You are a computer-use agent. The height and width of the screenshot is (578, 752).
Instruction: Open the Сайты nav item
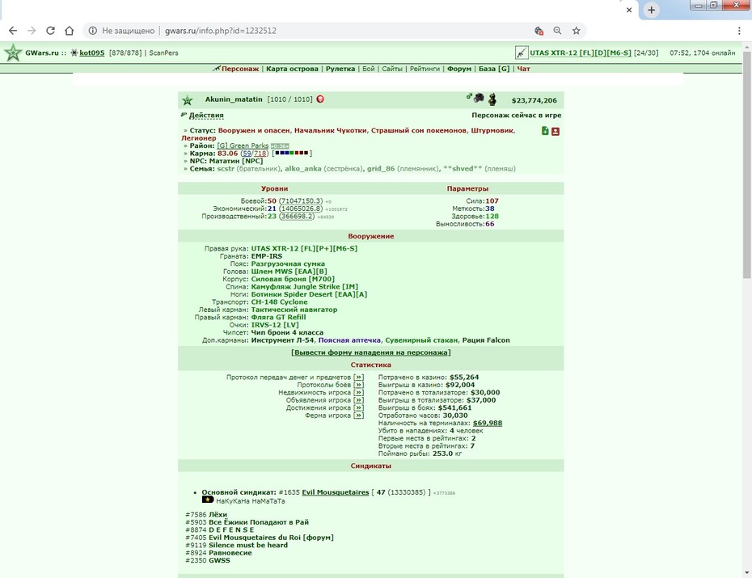pyautogui.click(x=392, y=69)
